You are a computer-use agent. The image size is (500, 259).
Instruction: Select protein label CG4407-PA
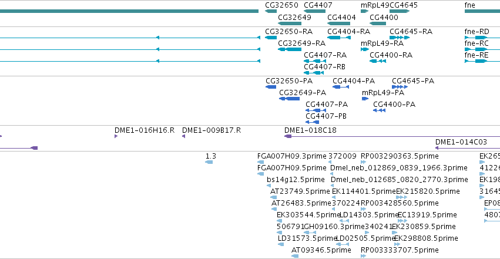click(327, 105)
